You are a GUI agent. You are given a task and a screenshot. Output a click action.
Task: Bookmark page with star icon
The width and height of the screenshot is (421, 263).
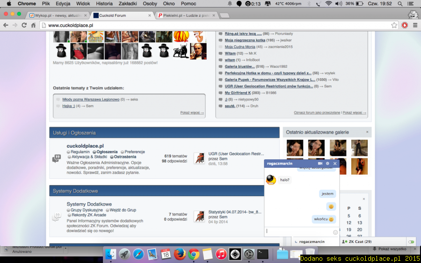click(x=394, y=25)
